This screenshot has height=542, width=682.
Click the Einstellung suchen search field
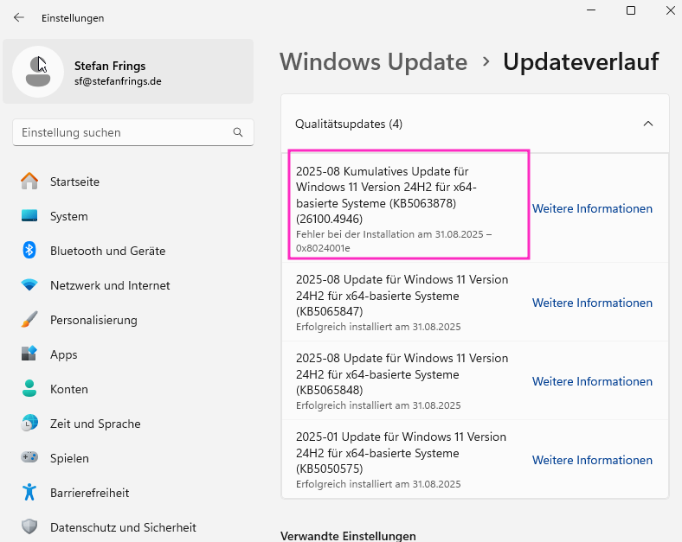(x=133, y=132)
